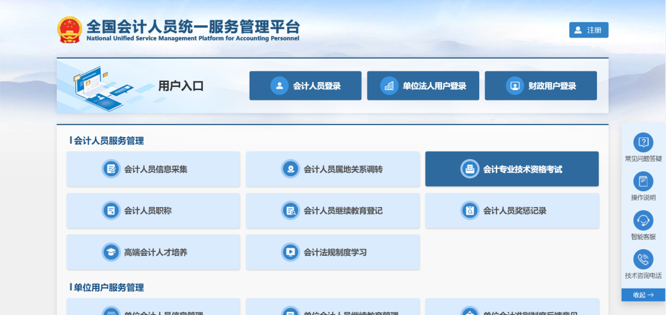This screenshot has width=666, height=315.
Task: Click the national emblem logo
Action: click(70, 30)
